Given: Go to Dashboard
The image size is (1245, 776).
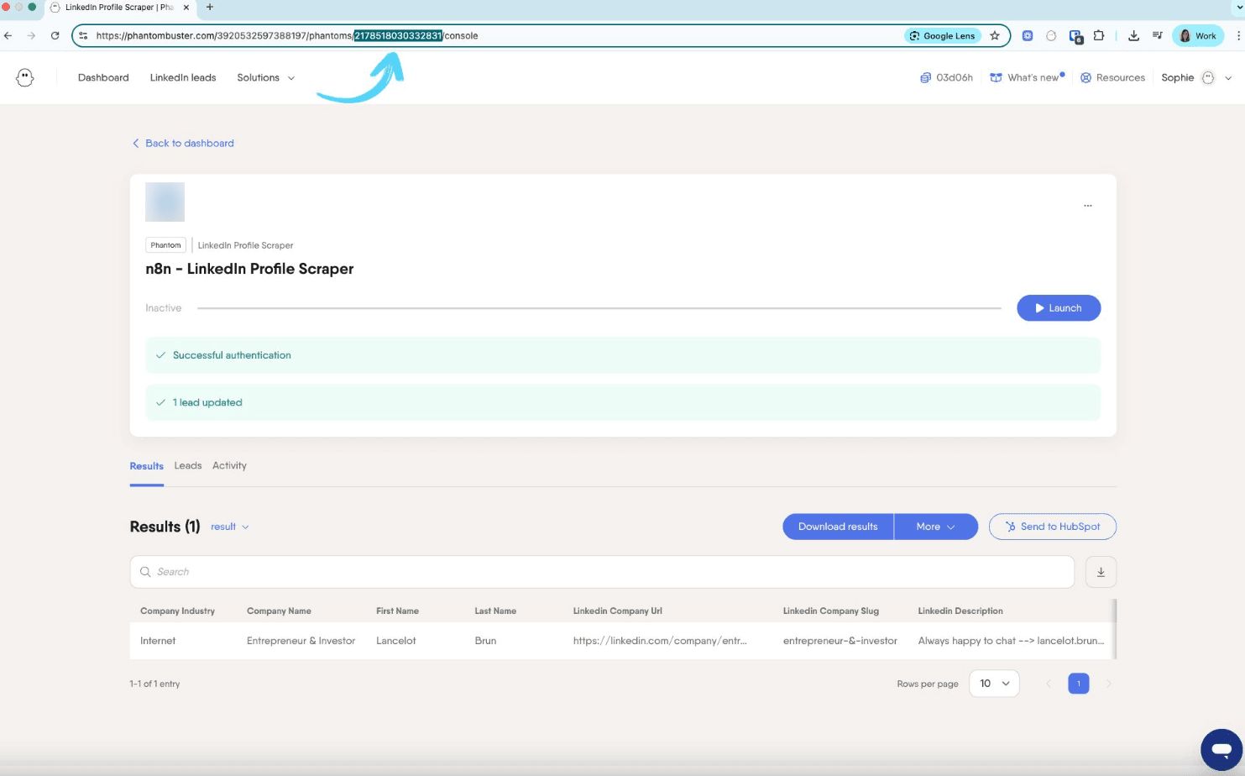Looking at the screenshot, I should click(103, 77).
